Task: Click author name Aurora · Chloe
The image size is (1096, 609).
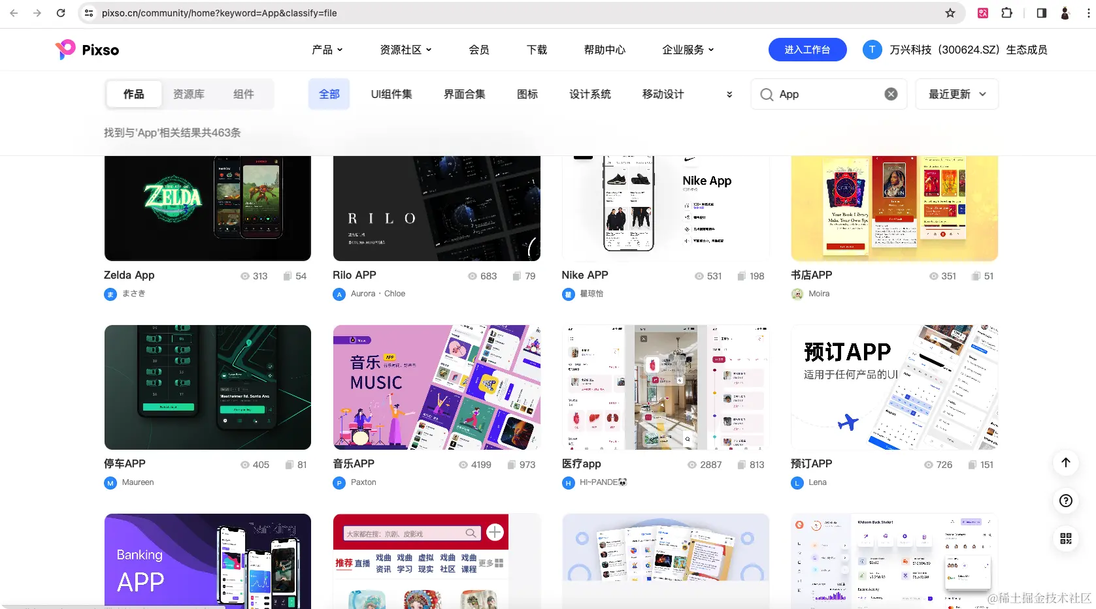Action: coord(378,294)
